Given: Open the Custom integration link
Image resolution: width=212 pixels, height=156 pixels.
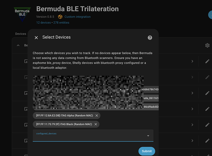Looking at the screenshot, I should click(77, 17).
